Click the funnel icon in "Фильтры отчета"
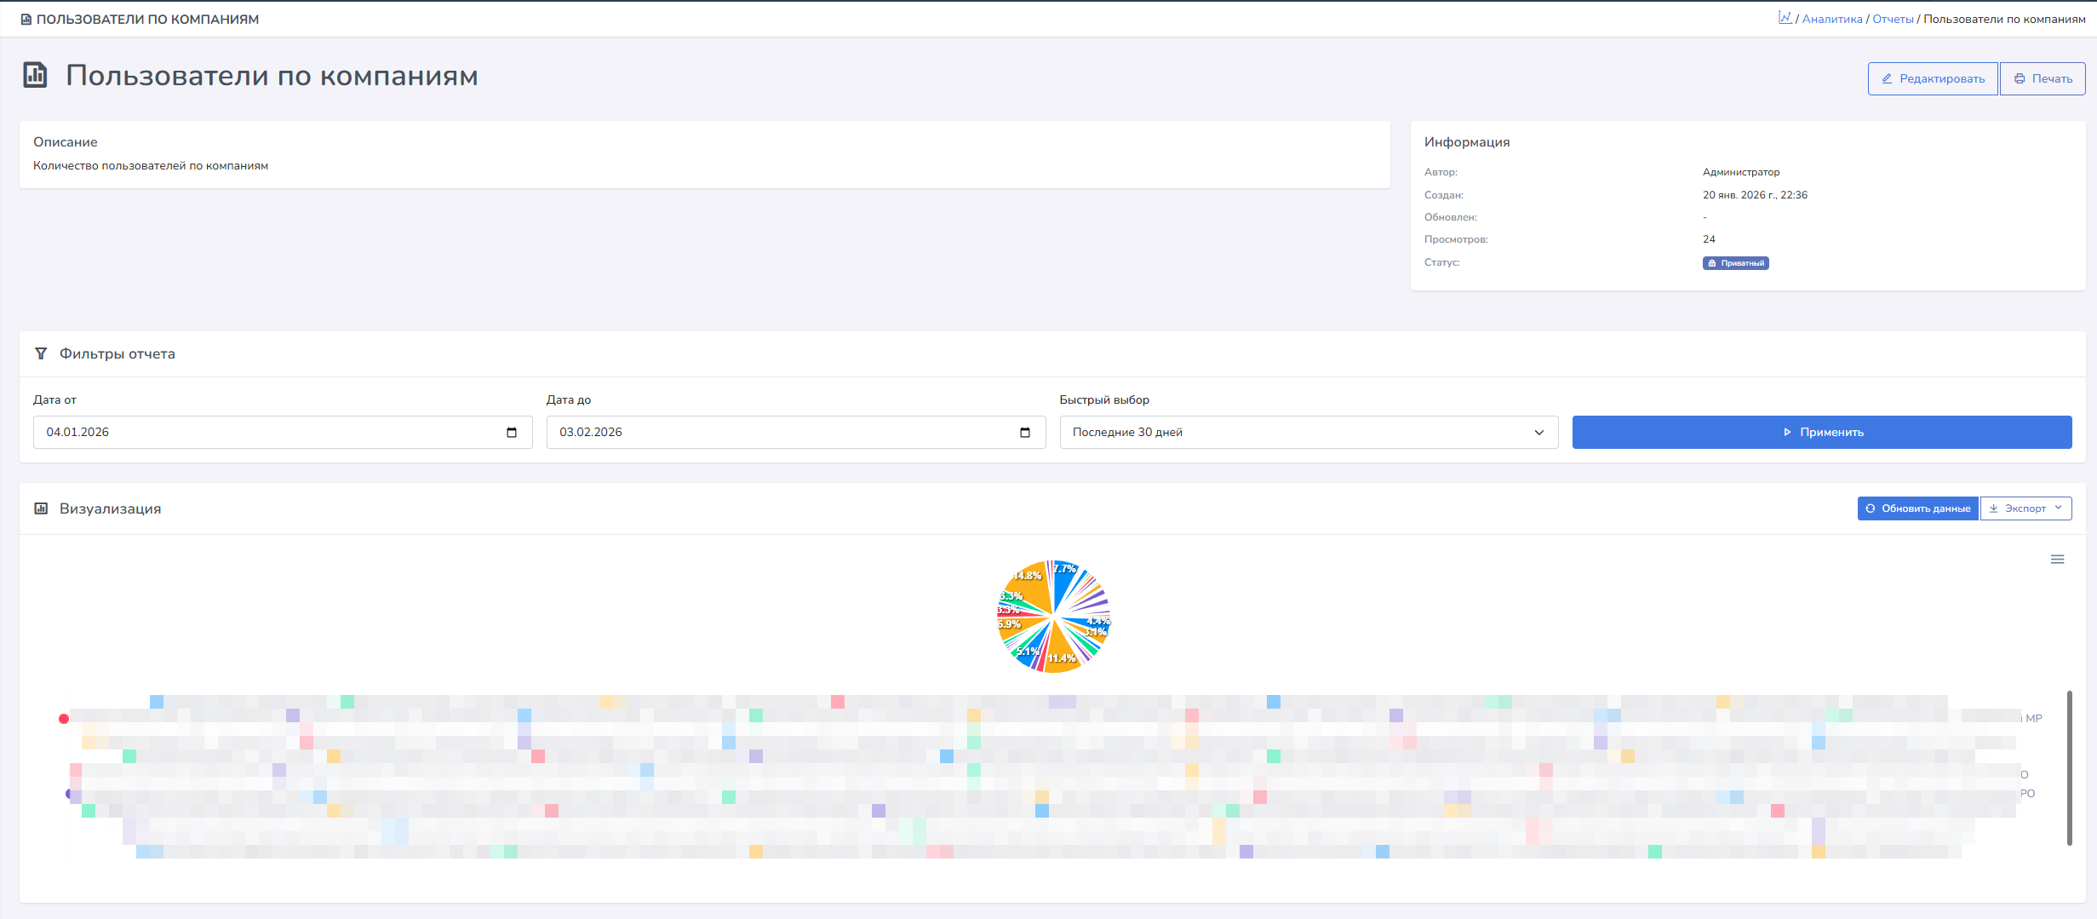 coord(41,353)
